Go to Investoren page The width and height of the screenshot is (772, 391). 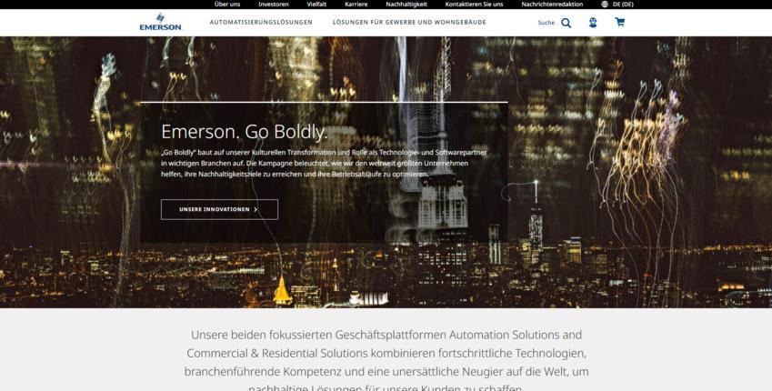[x=274, y=4]
